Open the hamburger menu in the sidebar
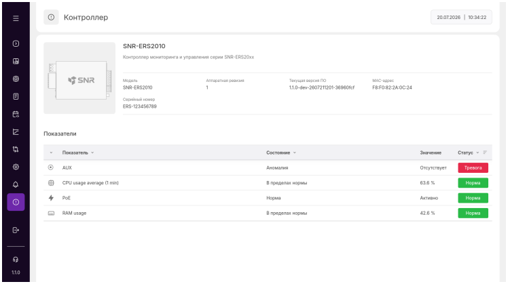The height and width of the screenshot is (284, 508). 16,18
